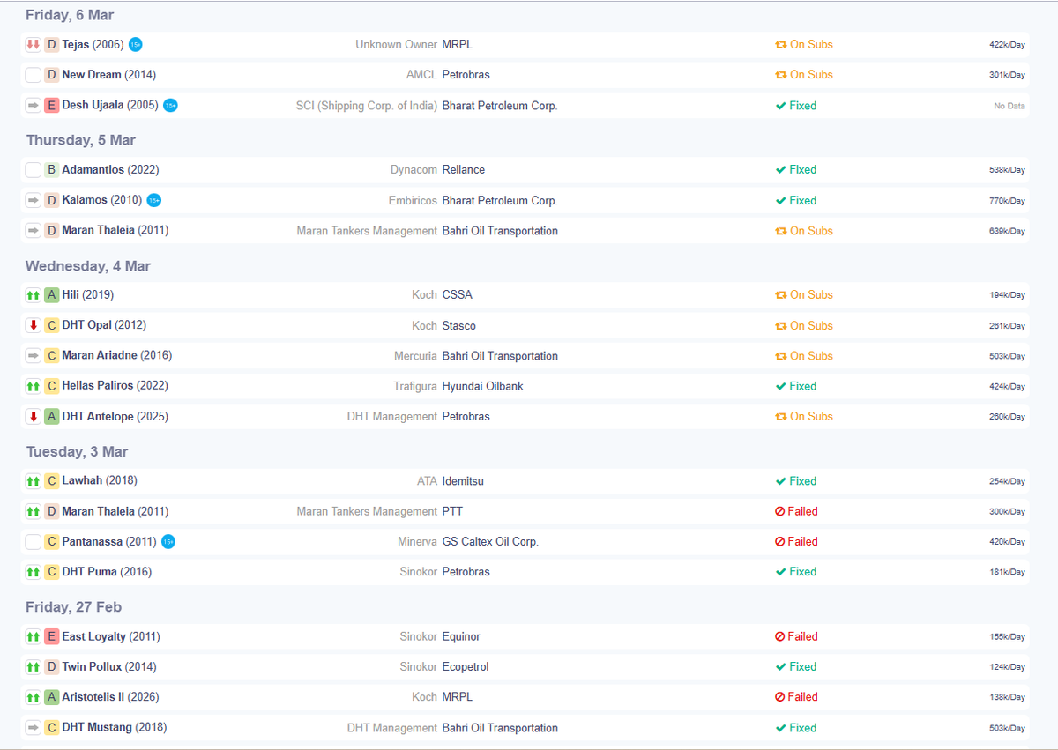Click the 194k/Day rate for Hili
This screenshot has width=1058, height=750.
click(x=1007, y=295)
